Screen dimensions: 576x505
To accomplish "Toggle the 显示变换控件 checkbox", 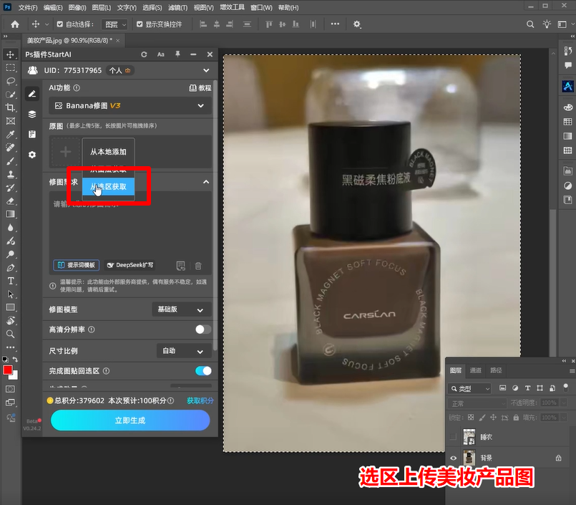I will [140, 24].
